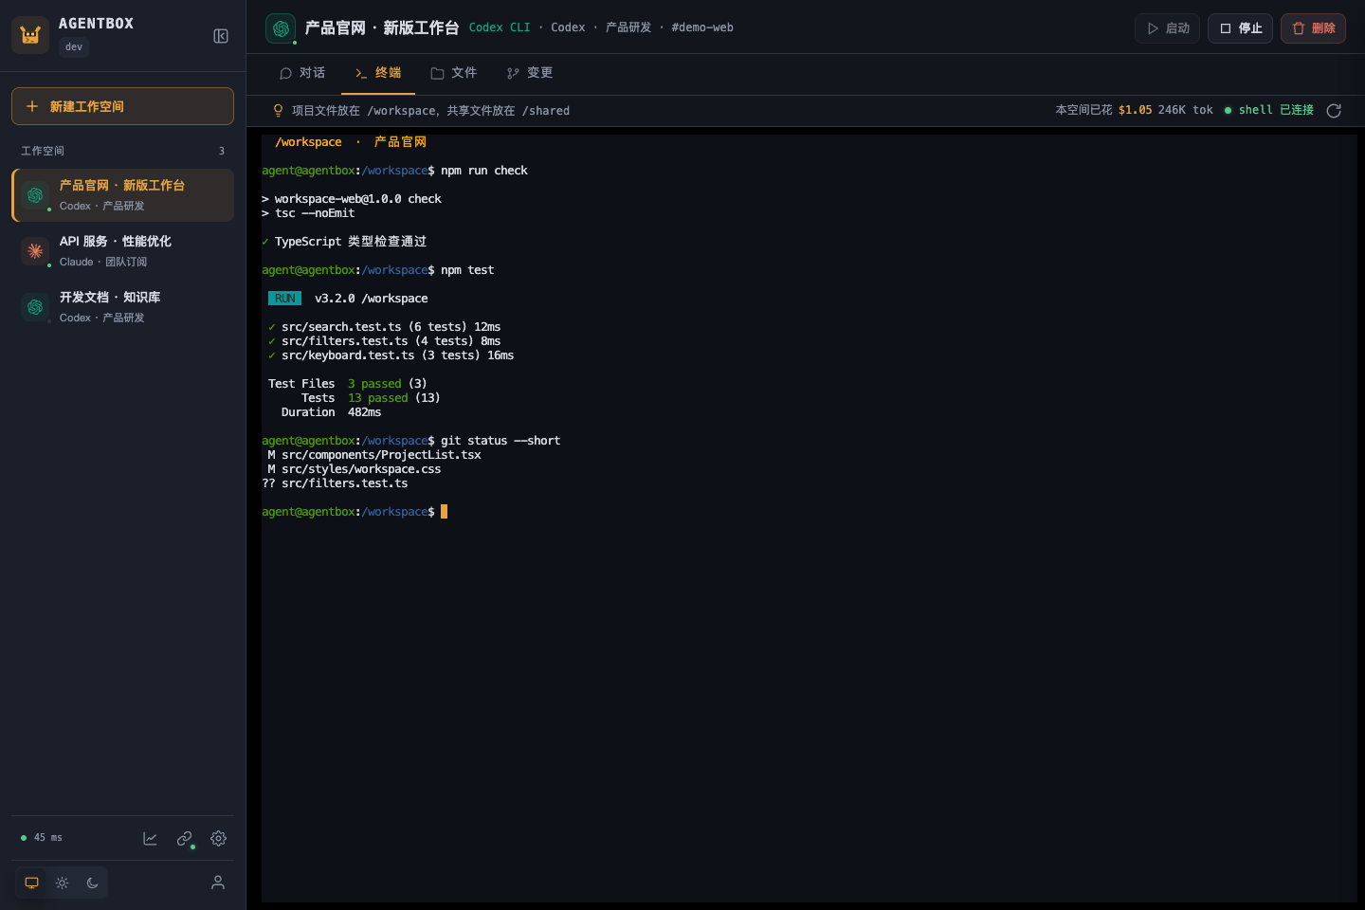Click the dev environment badge
Viewport: 1365px width, 910px height.
(x=74, y=47)
